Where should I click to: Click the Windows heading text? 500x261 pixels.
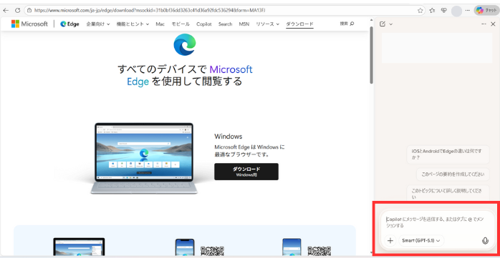(229, 137)
